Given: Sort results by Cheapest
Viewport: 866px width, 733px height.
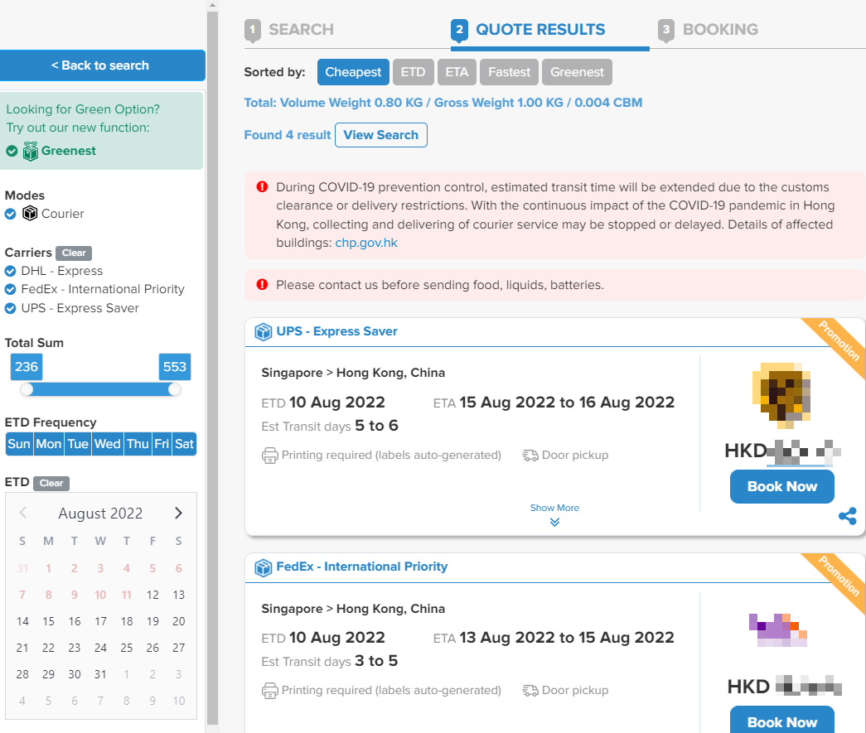Looking at the screenshot, I should click(x=353, y=72).
